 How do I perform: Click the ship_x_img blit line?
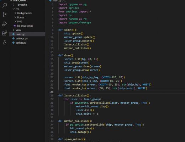[x=93, y=81]
